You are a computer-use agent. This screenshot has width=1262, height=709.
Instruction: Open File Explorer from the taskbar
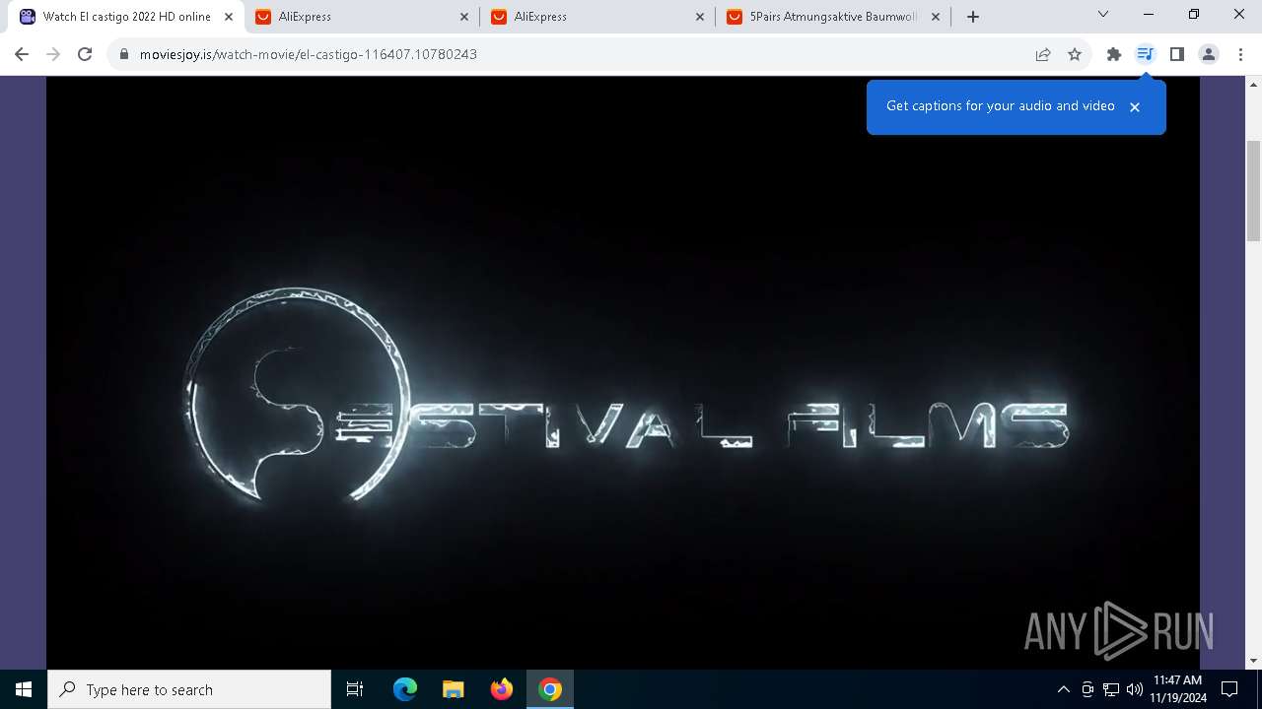(x=454, y=689)
